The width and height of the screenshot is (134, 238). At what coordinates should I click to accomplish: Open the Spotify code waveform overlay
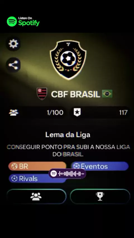(x=67, y=174)
